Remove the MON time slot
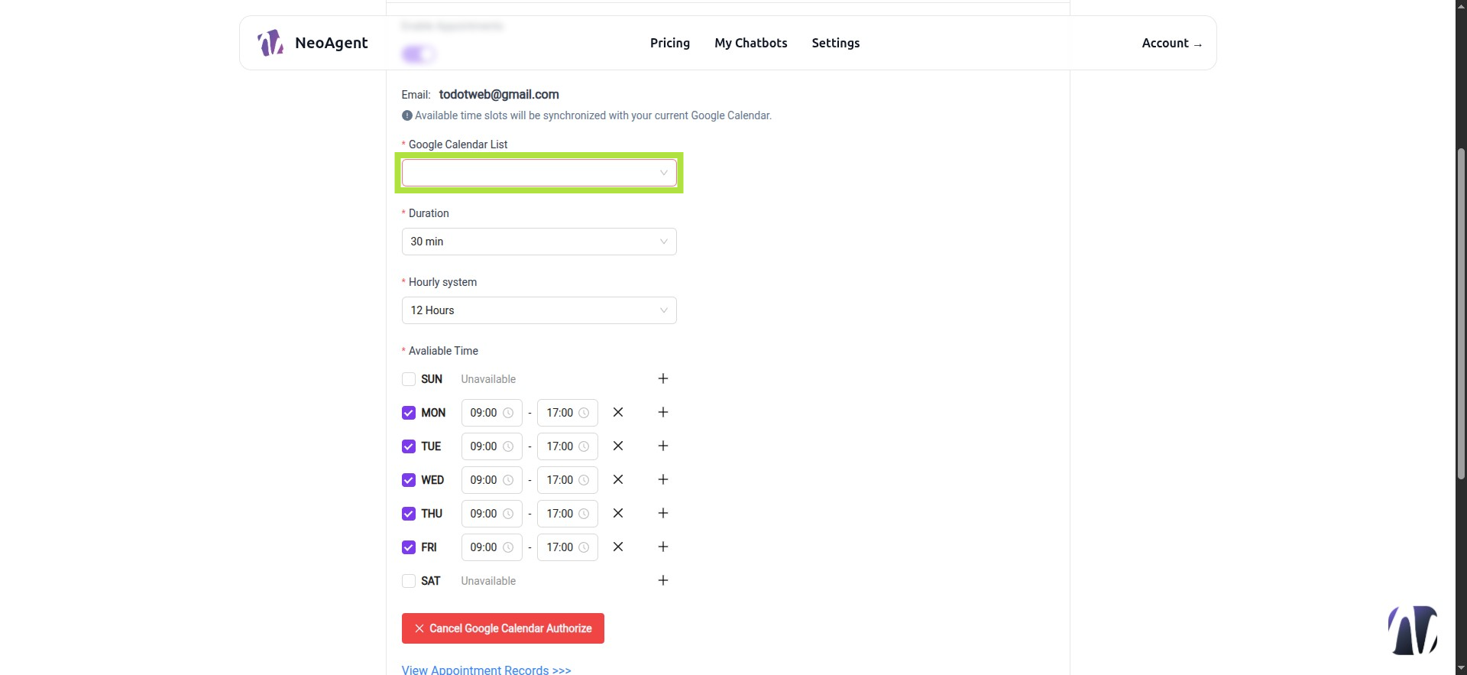Viewport: 1467px width, 675px height. click(x=618, y=413)
